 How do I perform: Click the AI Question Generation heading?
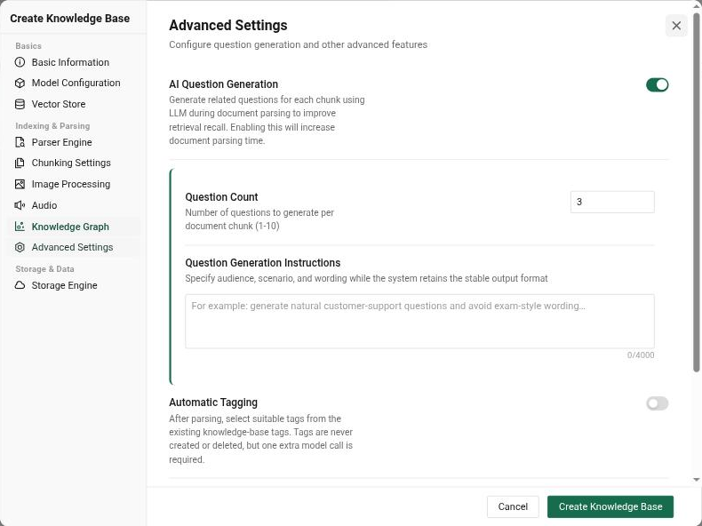pos(223,84)
